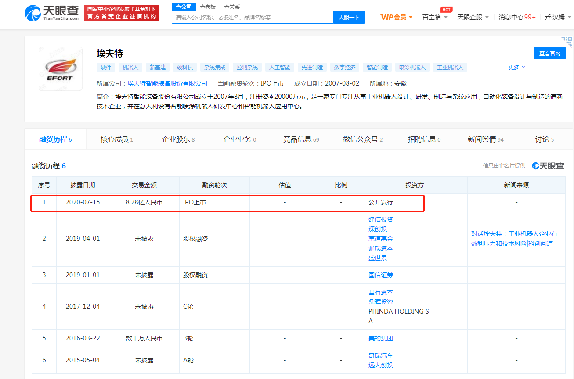
Task: Click the 查看官网 button
Action: click(x=550, y=53)
